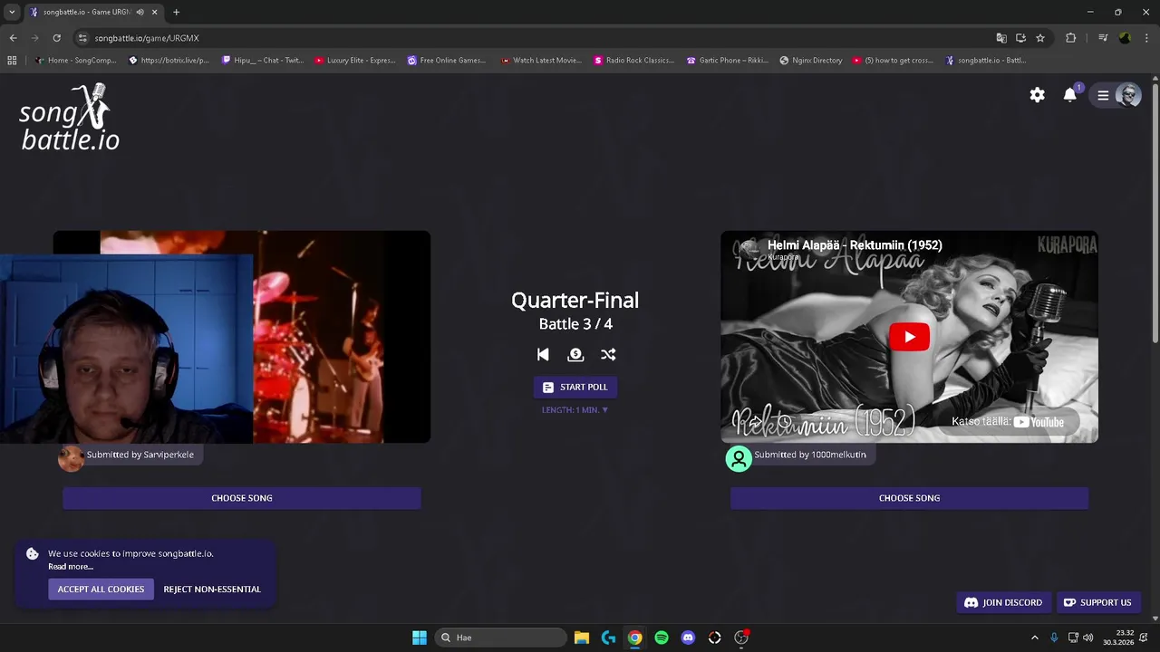This screenshot has height=652, width=1160.
Task: Open the botrix.live bookmark
Action: (x=169, y=61)
